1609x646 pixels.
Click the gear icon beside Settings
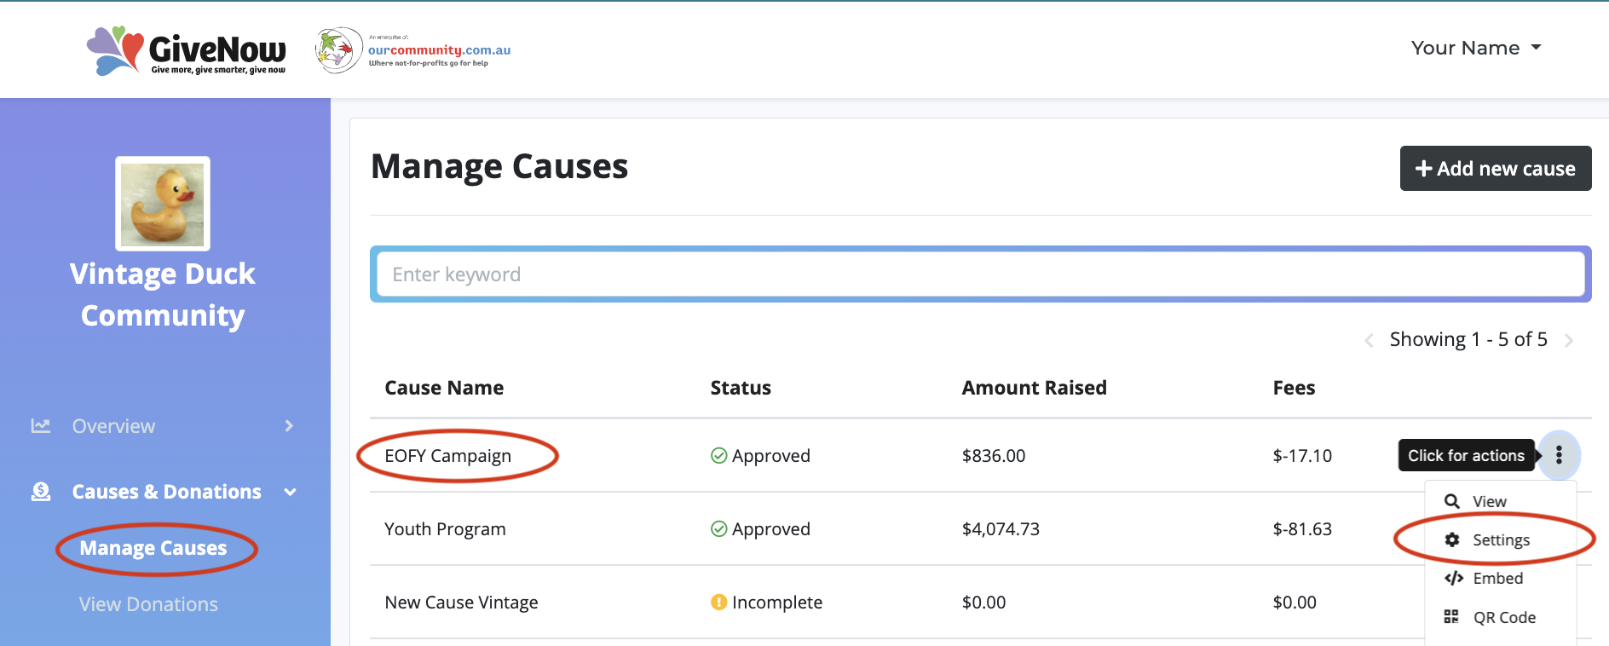[x=1452, y=539]
